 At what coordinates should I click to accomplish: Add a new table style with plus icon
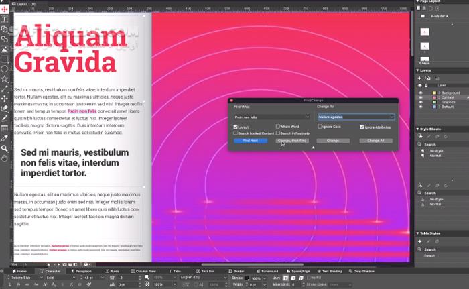(x=419, y=241)
